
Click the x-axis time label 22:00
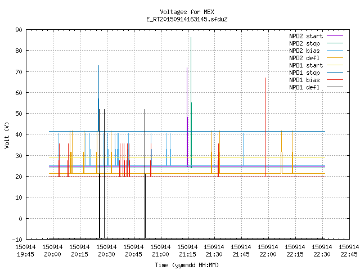pyautogui.click(x=268, y=254)
